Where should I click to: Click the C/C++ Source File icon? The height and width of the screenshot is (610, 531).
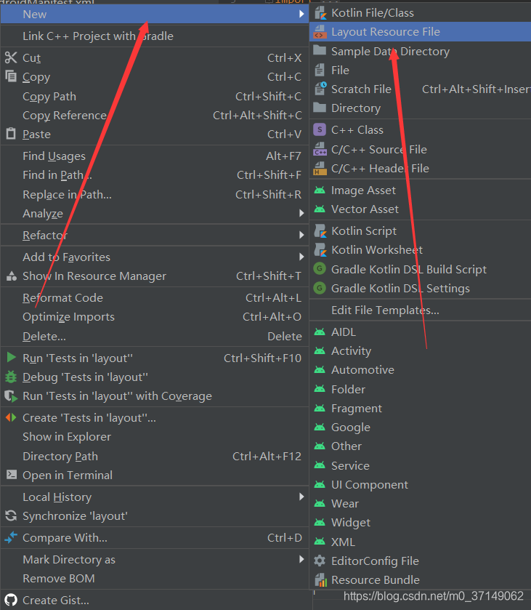pyautogui.click(x=320, y=149)
